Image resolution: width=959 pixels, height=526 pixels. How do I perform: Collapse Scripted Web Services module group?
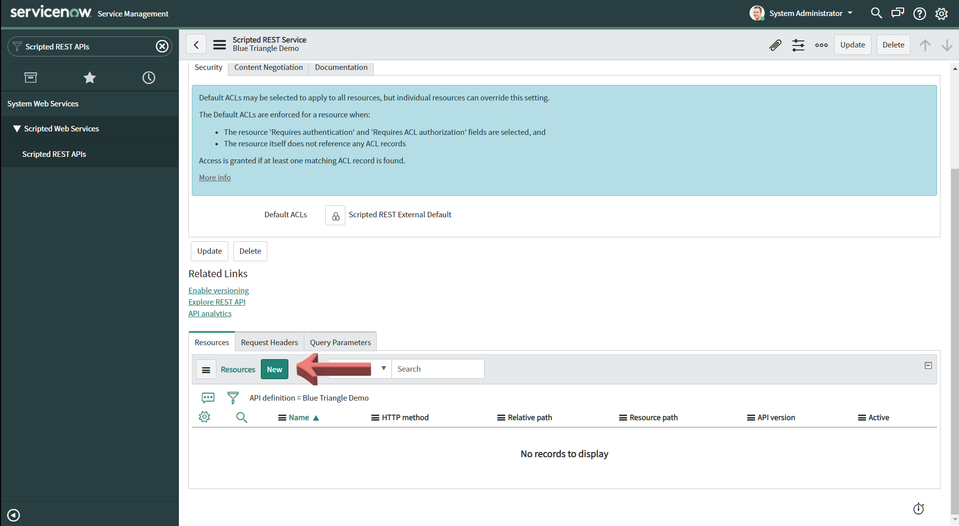click(17, 128)
